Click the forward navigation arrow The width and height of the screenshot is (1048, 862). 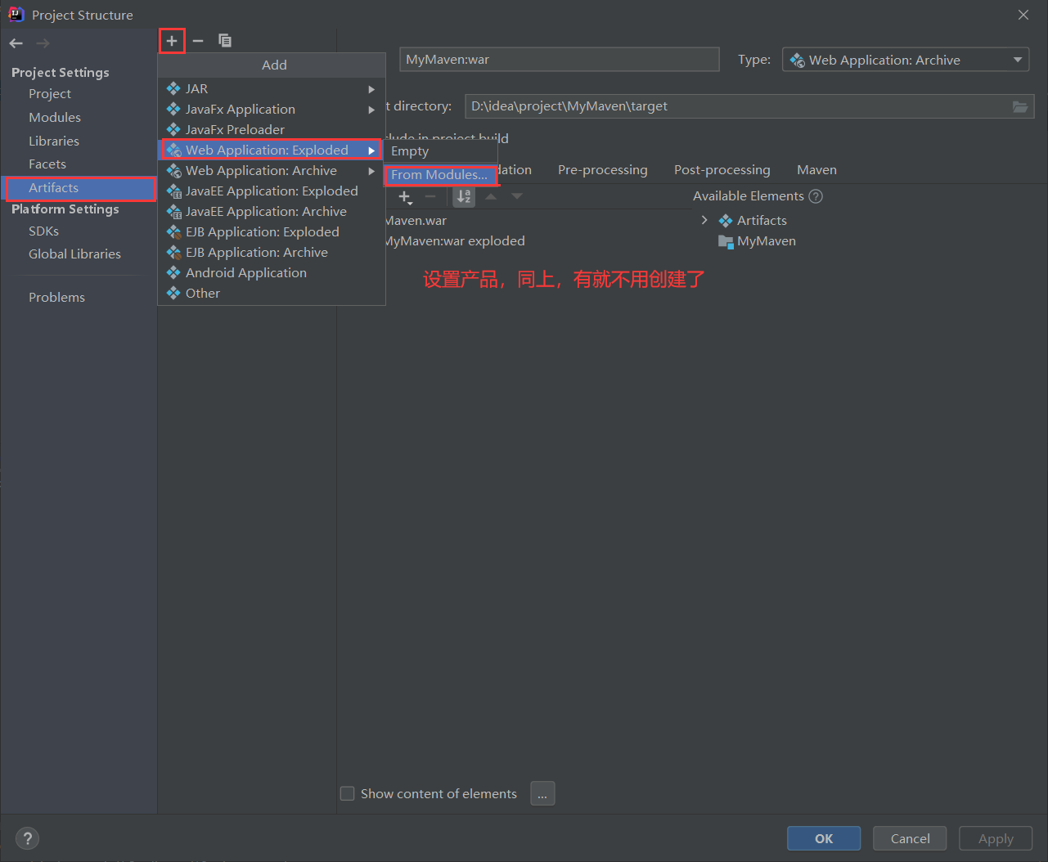[43, 43]
